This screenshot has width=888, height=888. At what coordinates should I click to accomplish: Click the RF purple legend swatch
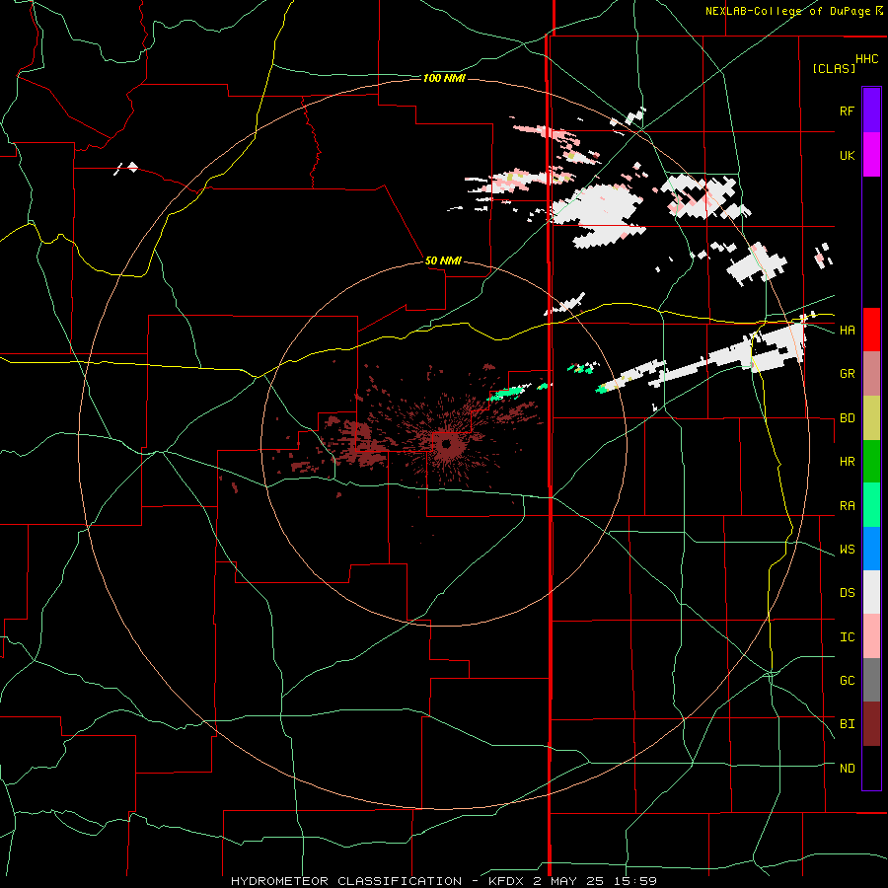click(x=871, y=110)
